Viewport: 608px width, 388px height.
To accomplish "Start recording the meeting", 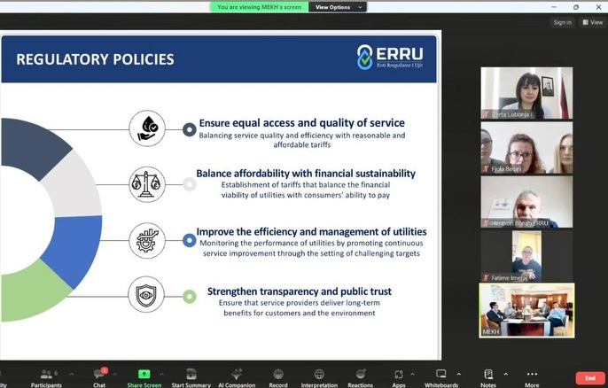I will click(278, 376).
